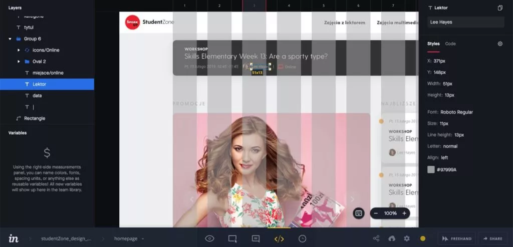Expand the Oval 2 folder
The width and height of the screenshot is (513, 247).
coord(19,61)
